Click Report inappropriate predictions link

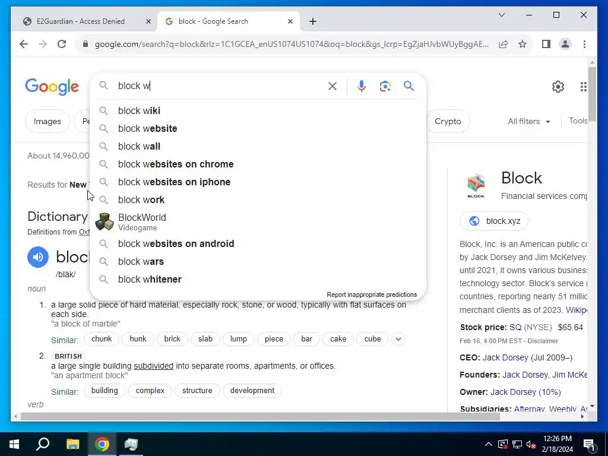pos(372,294)
